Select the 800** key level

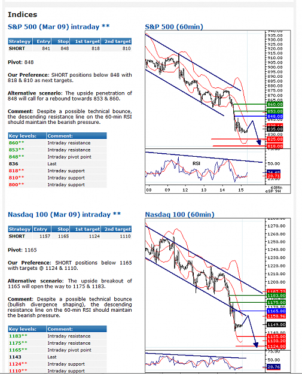click(x=17, y=185)
